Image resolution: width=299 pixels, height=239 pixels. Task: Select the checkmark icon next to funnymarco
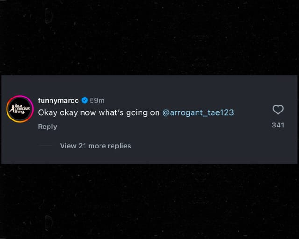85,100
